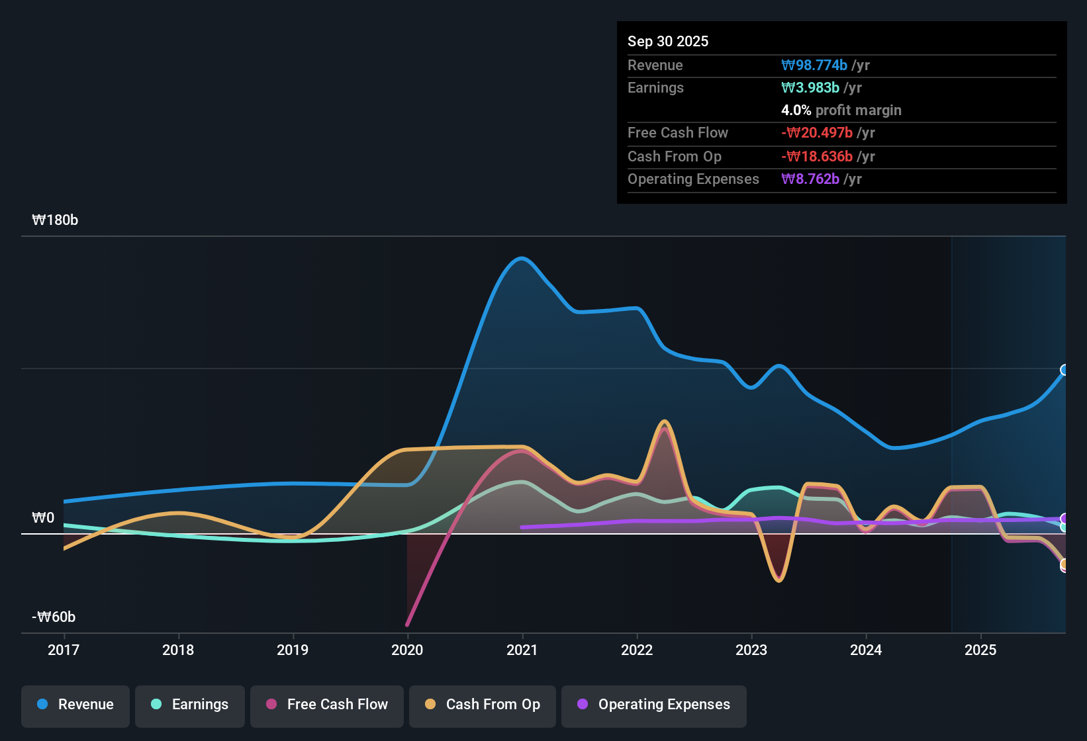Open details for the Free Cash Flow row
This screenshot has height=741, width=1087.
click(678, 133)
